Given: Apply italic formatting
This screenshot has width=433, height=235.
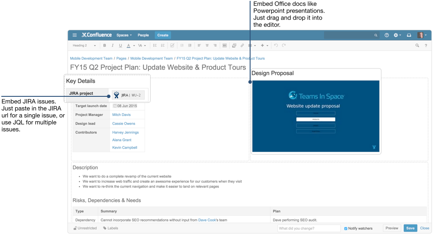Looking at the screenshot, I should tap(113, 45).
